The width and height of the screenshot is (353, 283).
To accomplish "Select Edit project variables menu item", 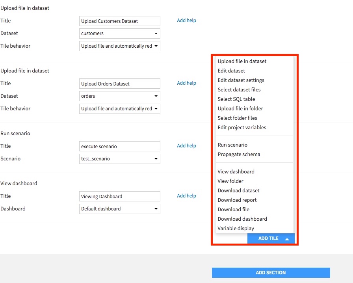I will 242,128.
